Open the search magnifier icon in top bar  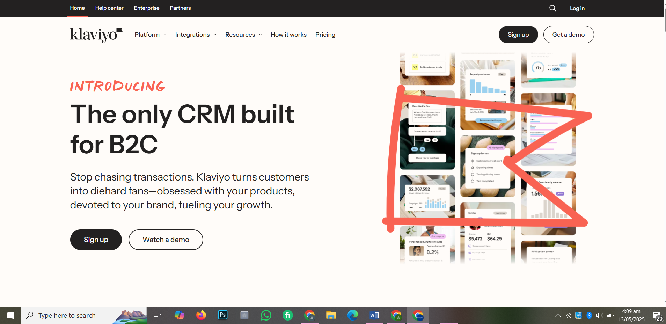[552, 8]
